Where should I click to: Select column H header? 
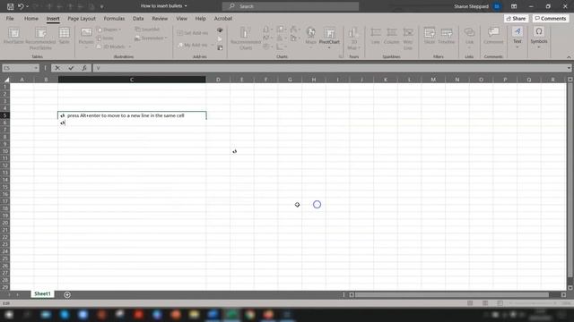coord(314,80)
